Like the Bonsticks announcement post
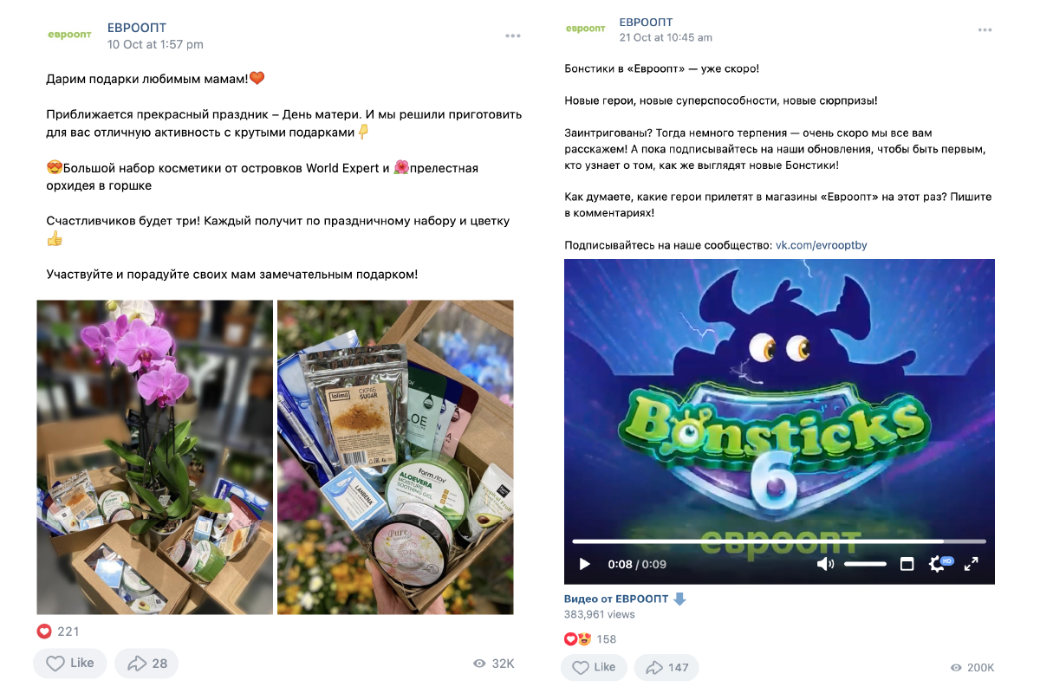This screenshot has width=1040, height=693. pyautogui.click(x=593, y=667)
